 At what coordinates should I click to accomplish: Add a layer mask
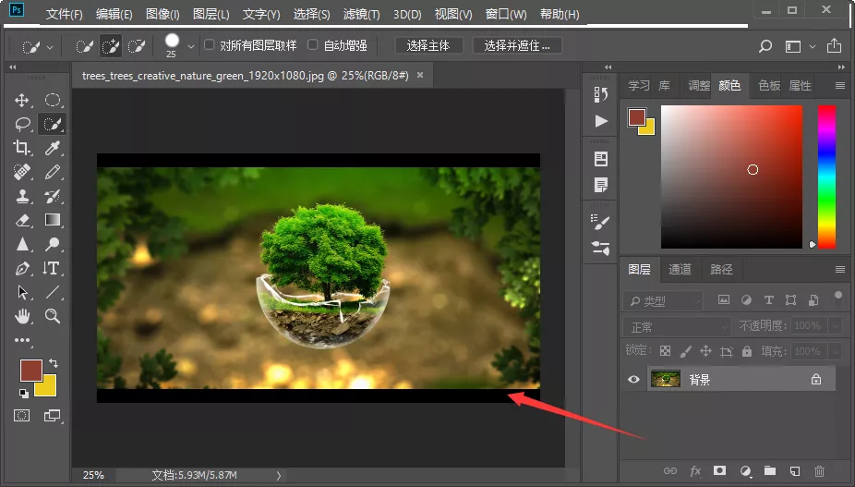(720, 470)
